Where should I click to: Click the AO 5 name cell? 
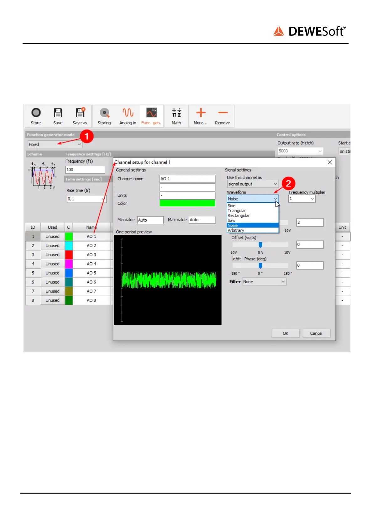click(x=92, y=273)
